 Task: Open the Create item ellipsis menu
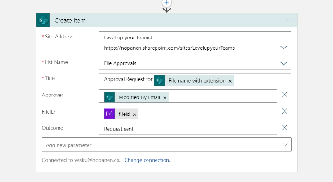point(290,20)
